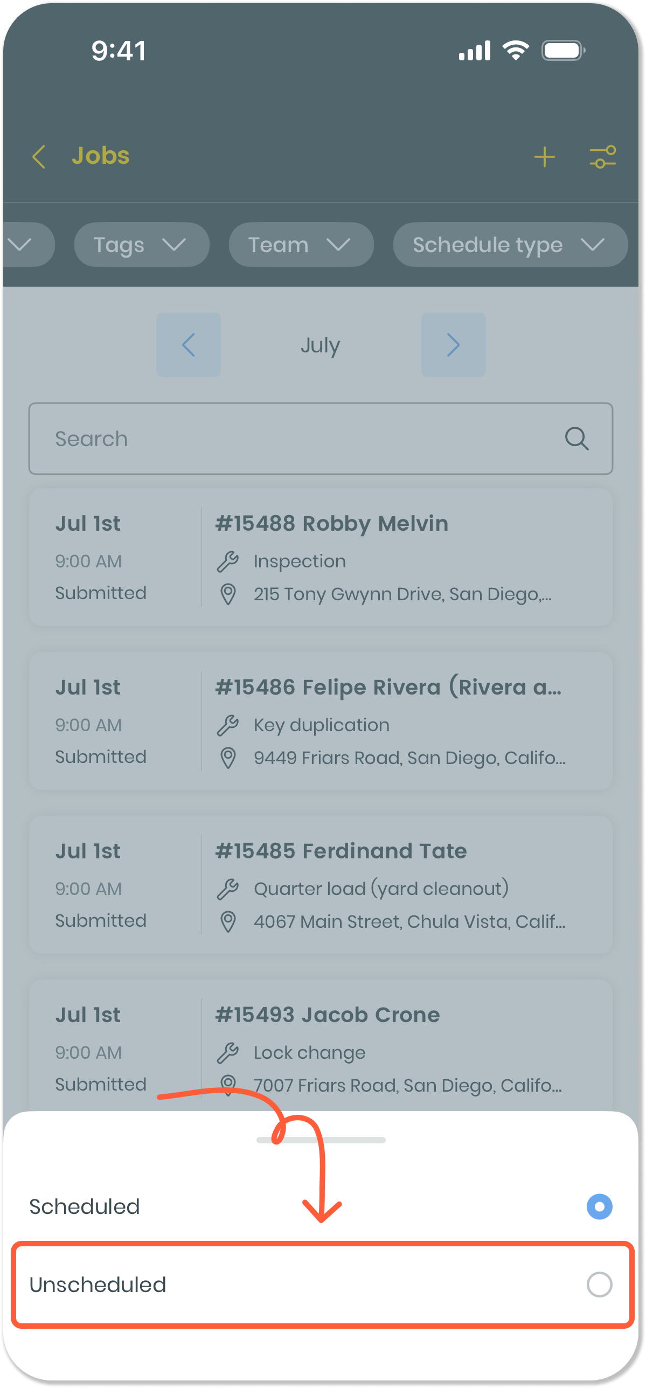This screenshot has width=646, height=1388.
Task: Choose the Unscheduled option label
Action: pos(98,1285)
